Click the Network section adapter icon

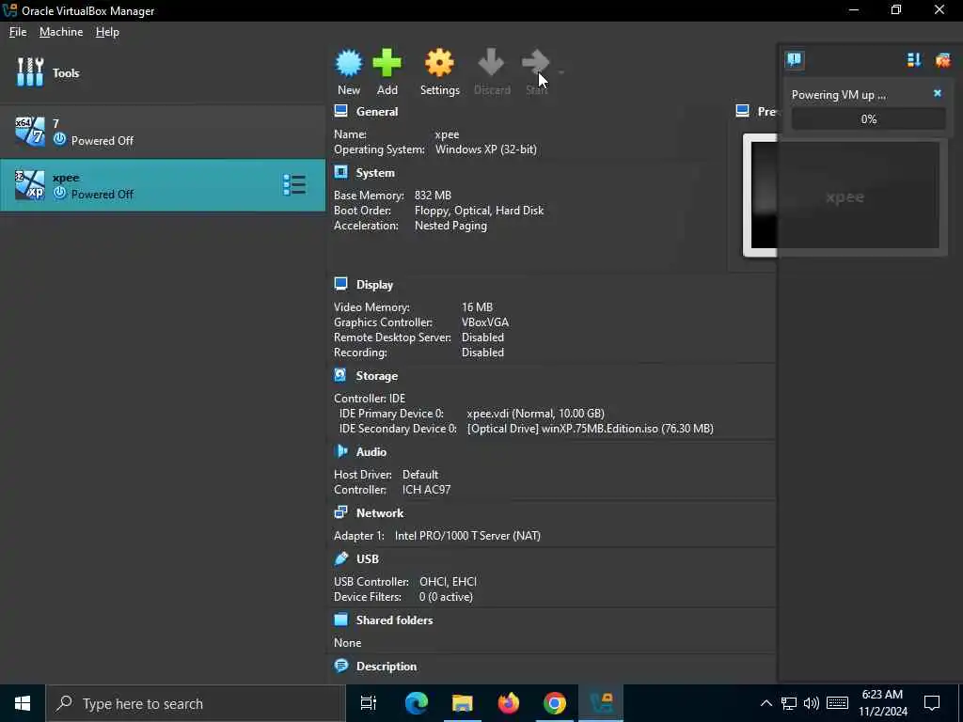(340, 512)
